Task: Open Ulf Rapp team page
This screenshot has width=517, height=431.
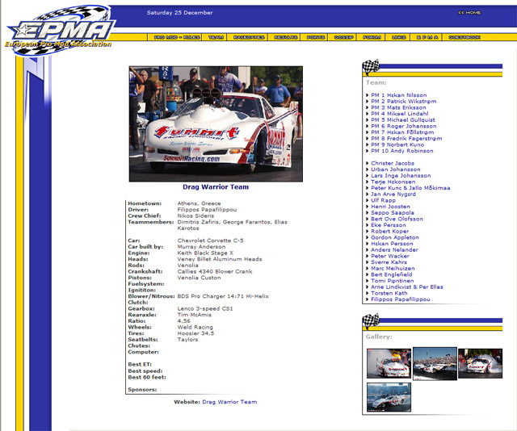Action: [383, 200]
